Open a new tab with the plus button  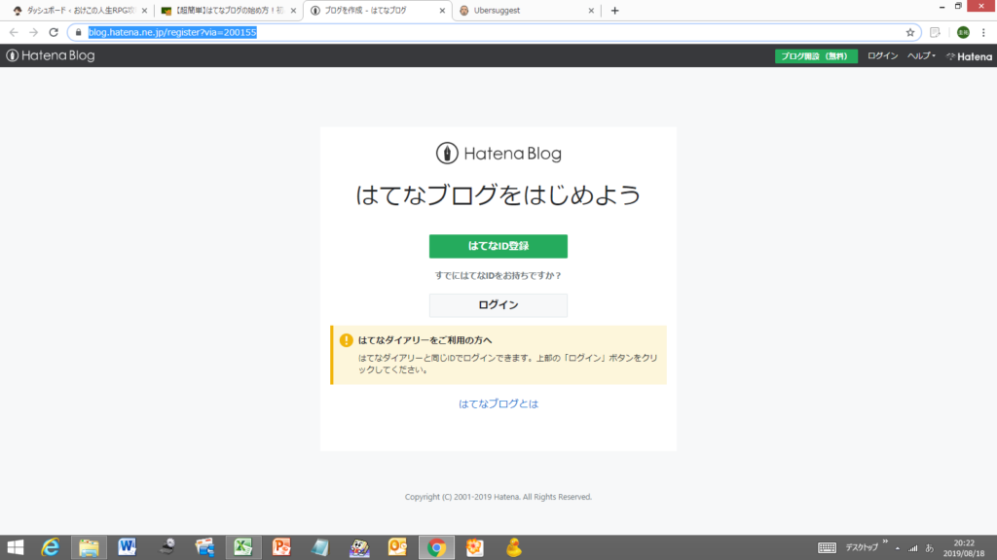[x=615, y=11]
